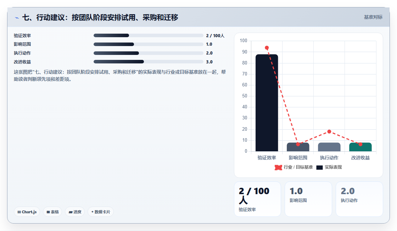
Task: Select the 表格 tag chip
Action: [52, 212]
